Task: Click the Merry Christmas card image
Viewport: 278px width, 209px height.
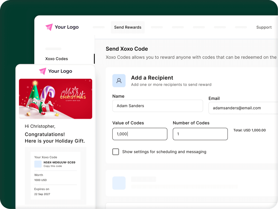Action: 56,99
